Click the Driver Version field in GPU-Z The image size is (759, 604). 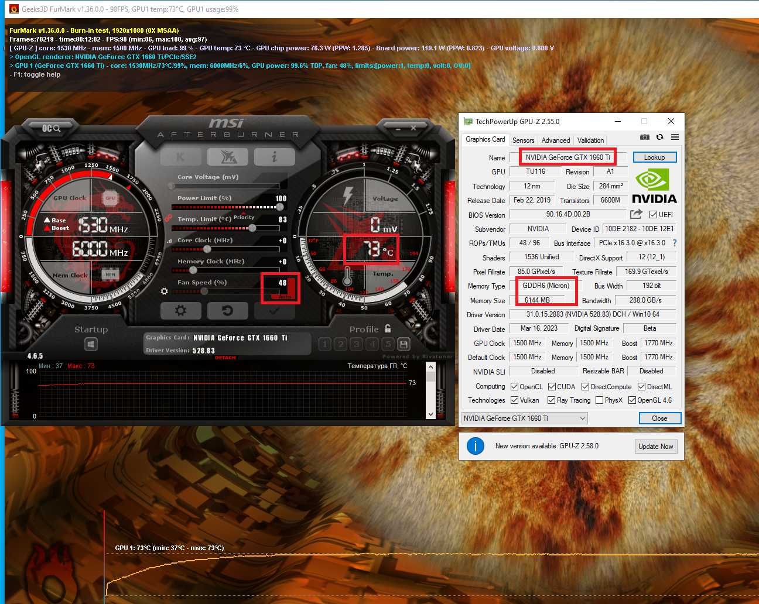(x=593, y=314)
